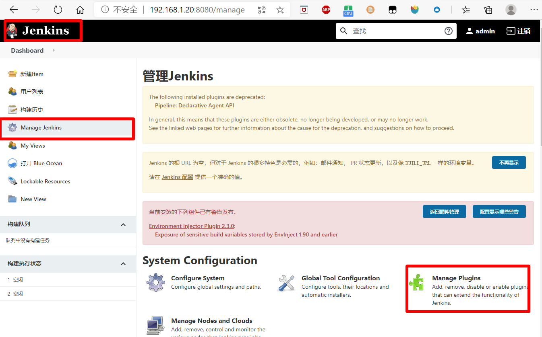Screen dimensions: 542x337
Task: Follow the Jenkins 配置 link
Action: (177, 177)
